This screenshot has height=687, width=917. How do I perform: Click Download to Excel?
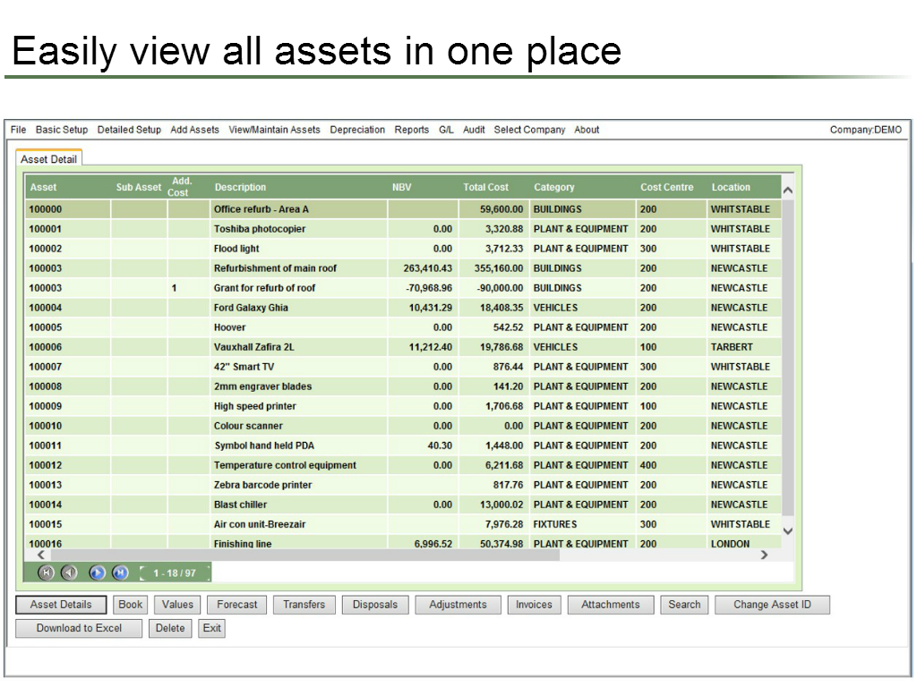click(78, 628)
